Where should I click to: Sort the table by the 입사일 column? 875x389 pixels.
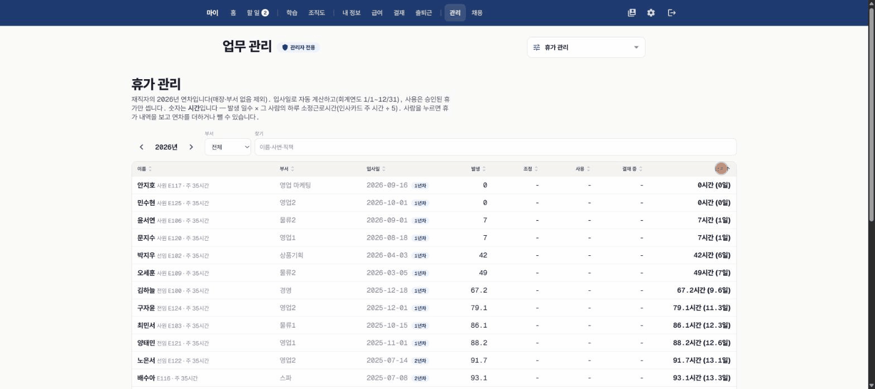[x=376, y=169]
